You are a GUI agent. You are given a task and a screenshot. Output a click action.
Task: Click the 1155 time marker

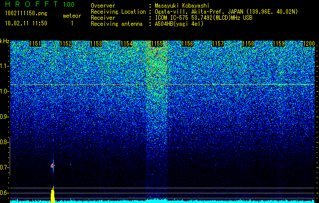click(157, 44)
